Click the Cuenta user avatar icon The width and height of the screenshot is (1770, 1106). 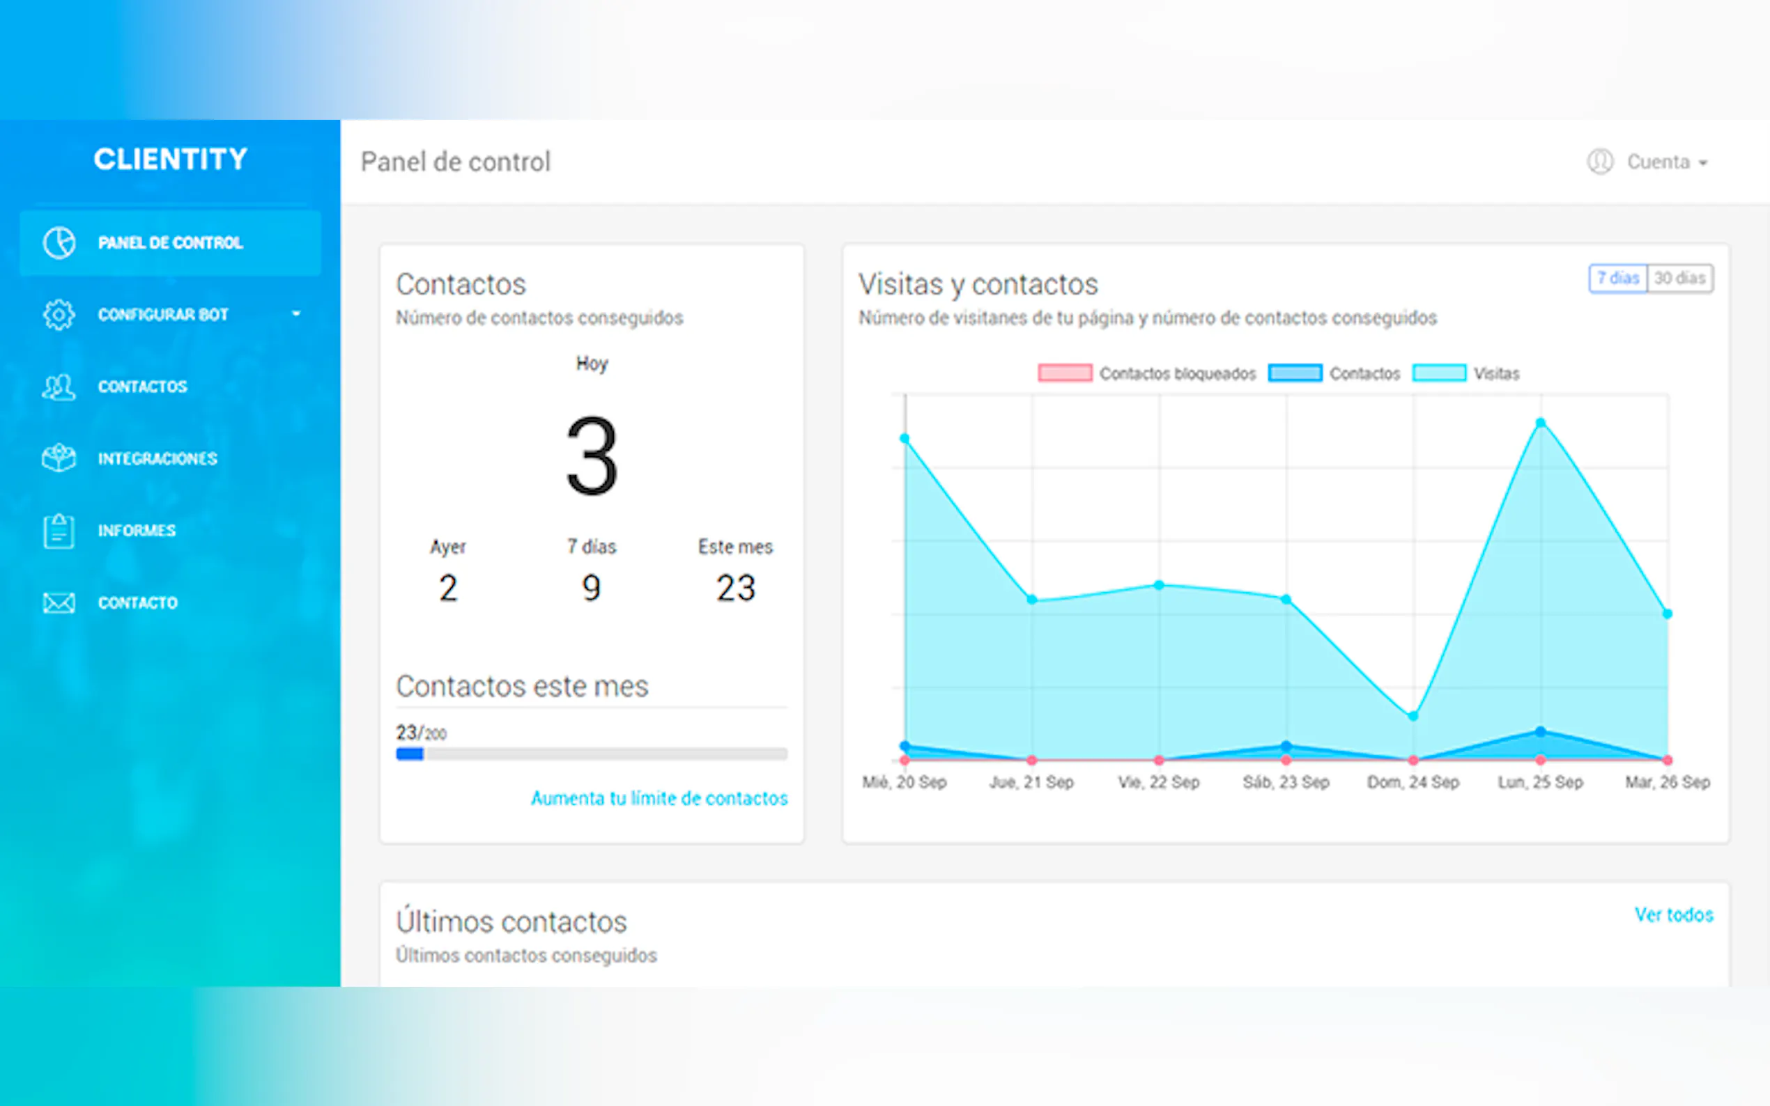tap(1599, 162)
